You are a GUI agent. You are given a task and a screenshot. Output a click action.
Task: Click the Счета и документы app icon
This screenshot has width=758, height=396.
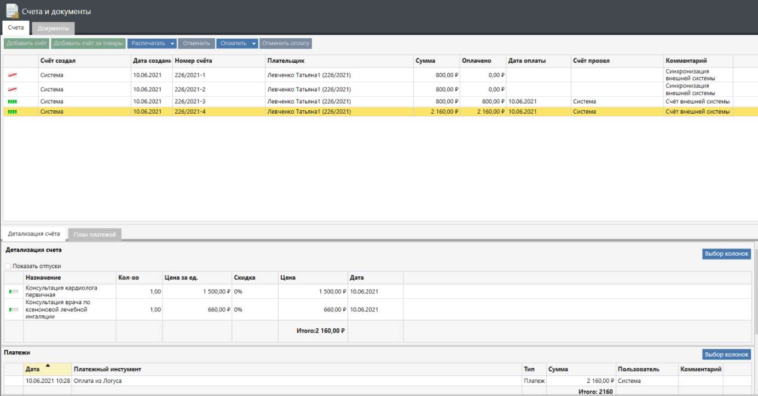pos(12,11)
